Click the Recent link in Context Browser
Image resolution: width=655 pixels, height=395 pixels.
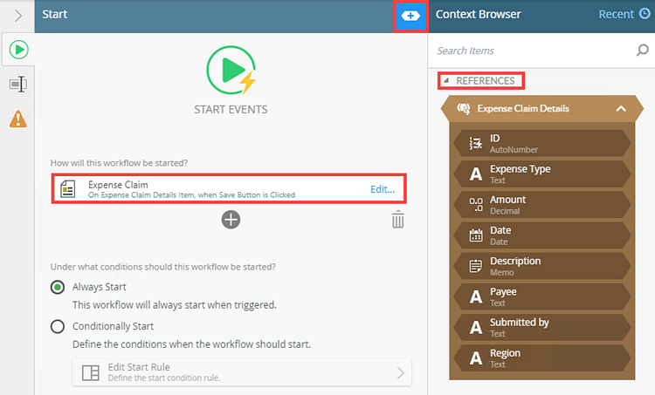617,14
